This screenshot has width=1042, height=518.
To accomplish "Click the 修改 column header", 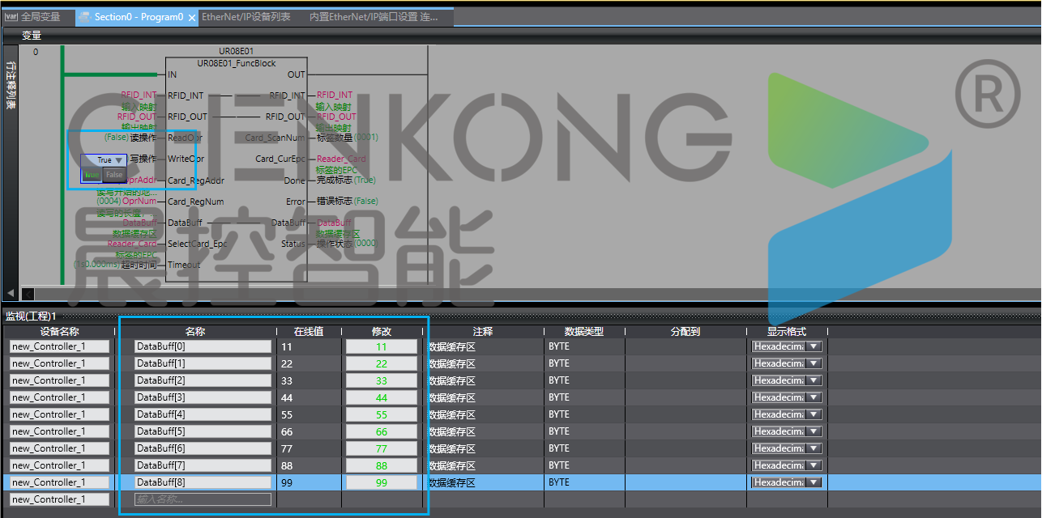I will point(381,332).
